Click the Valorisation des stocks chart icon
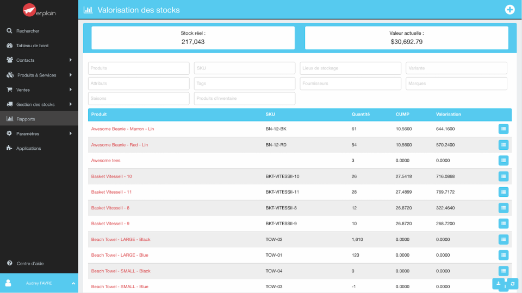This screenshot has width=522, height=293. 88,10
